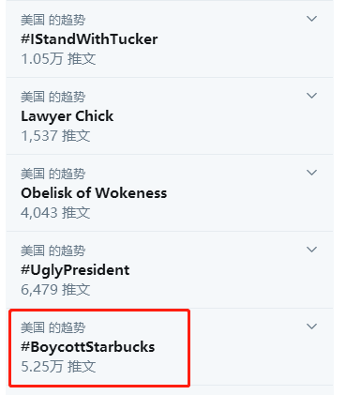Expand the Lawyer Chick trend options chevron
346x395 pixels.
[311, 96]
